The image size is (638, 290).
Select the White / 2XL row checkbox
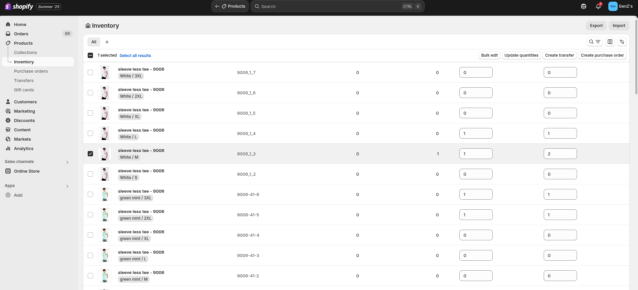click(90, 93)
